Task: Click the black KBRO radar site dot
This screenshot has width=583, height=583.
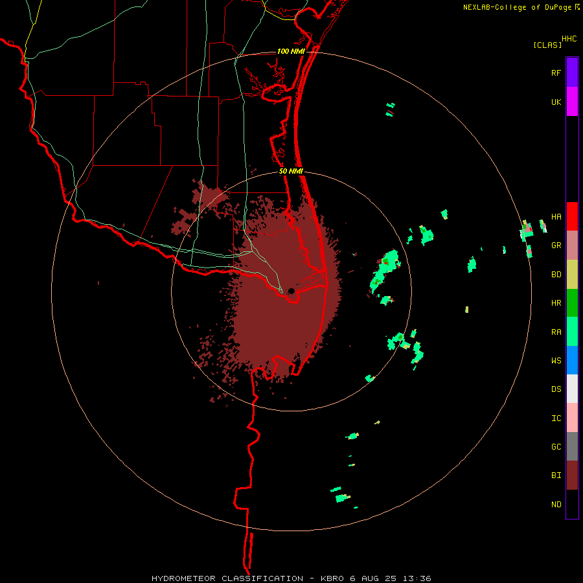Action: [x=291, y=291]
